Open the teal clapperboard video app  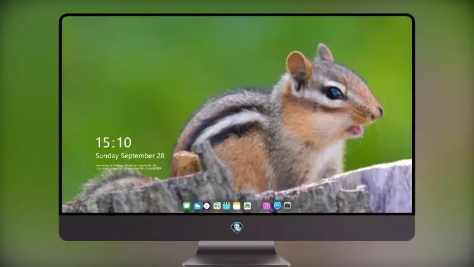(x=226, y=206)
